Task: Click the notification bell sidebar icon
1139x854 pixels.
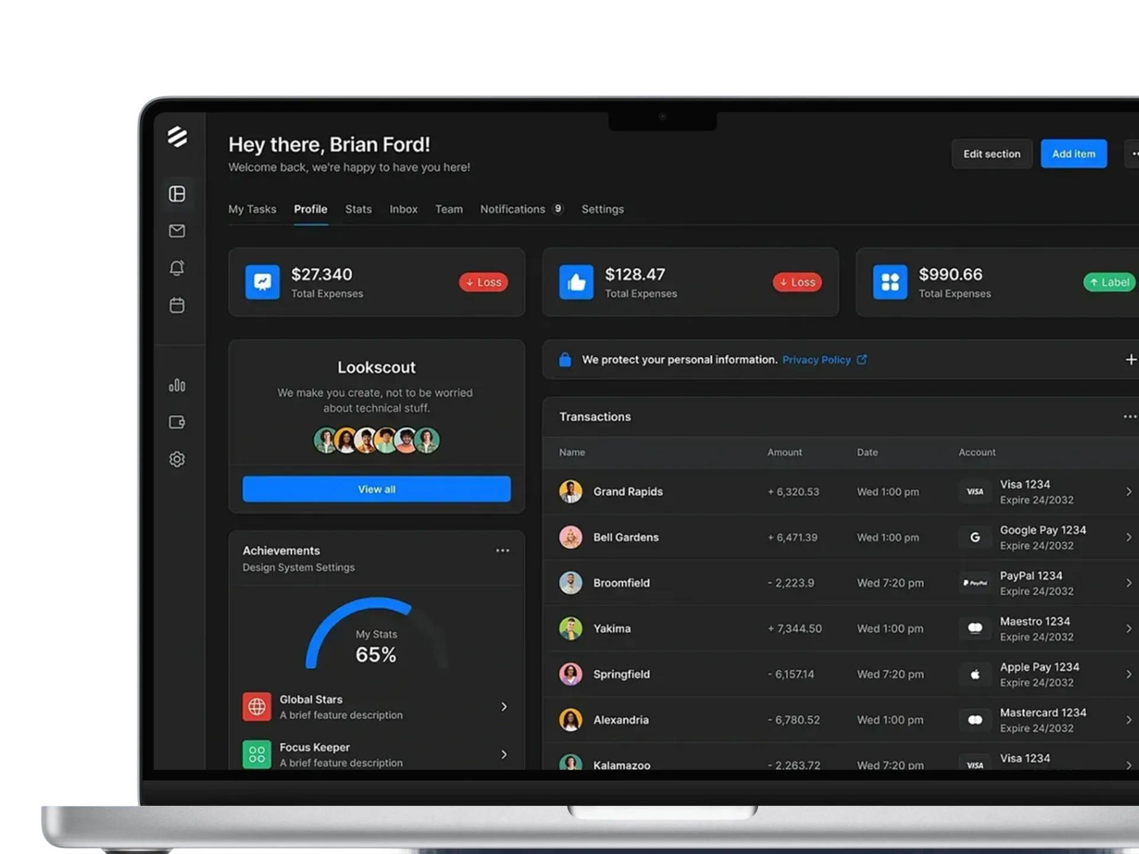Action: (x=177, y=268)
